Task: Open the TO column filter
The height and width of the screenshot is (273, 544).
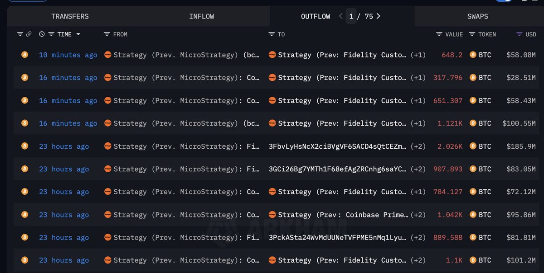Action: tap(272, 34)
